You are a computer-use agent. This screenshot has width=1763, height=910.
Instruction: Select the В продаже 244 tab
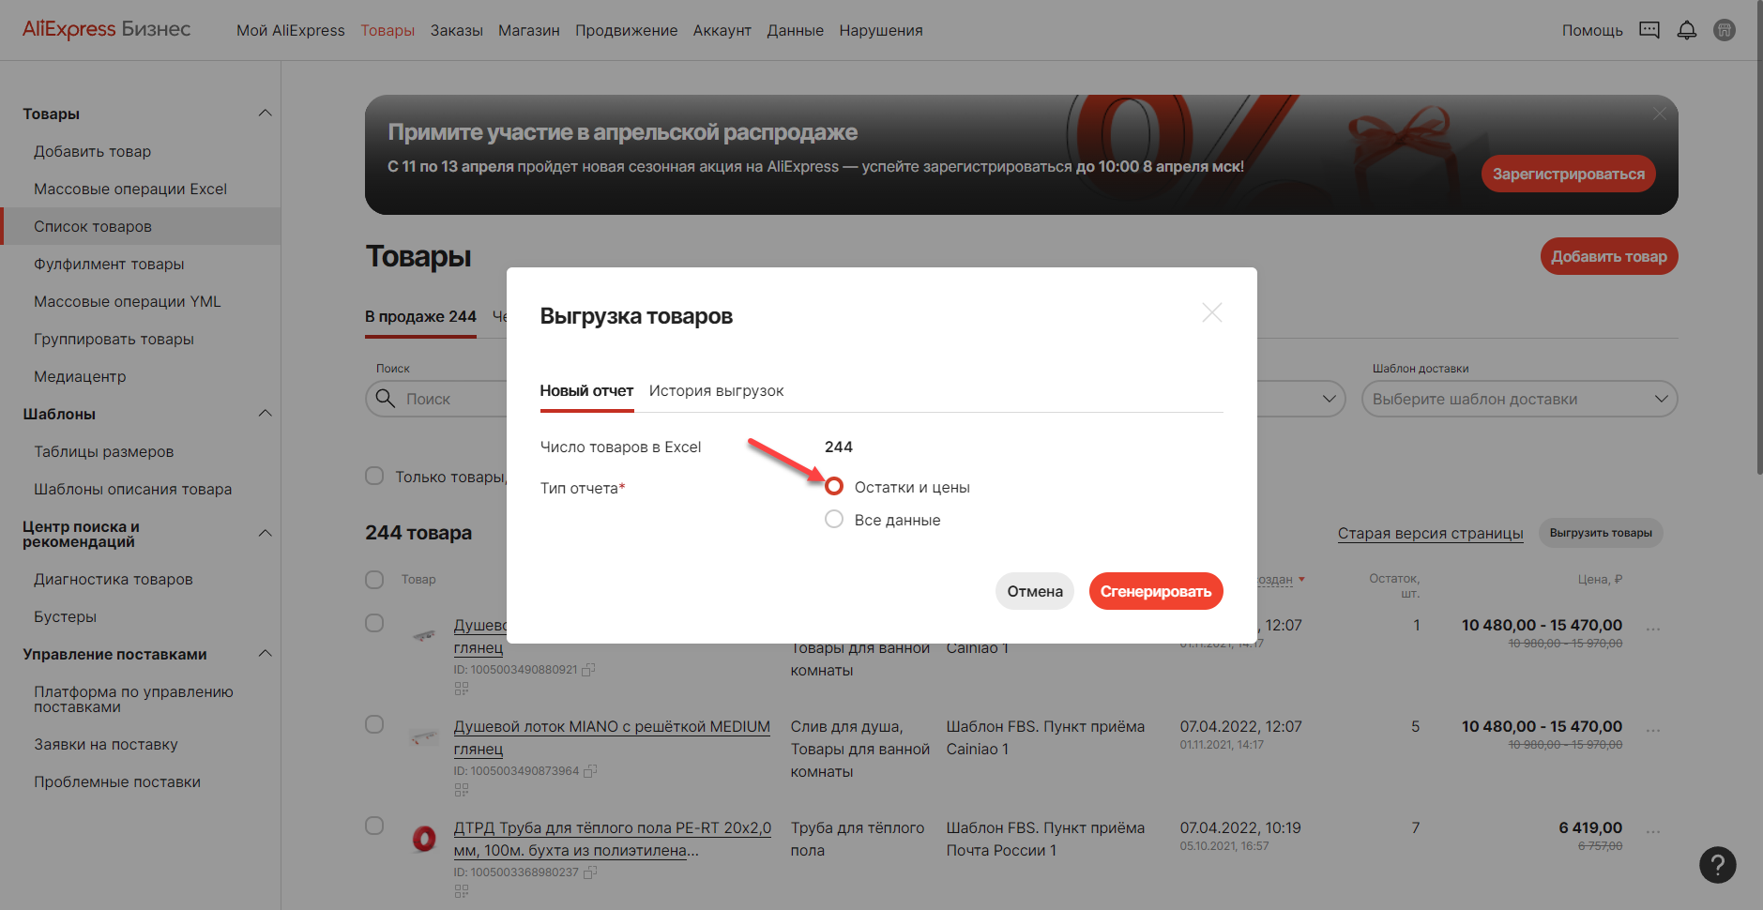click(x=420, y=317)
